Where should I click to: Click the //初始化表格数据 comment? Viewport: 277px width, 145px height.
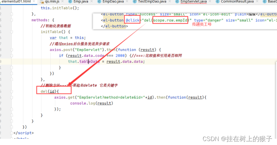click(x=56, y=26)
